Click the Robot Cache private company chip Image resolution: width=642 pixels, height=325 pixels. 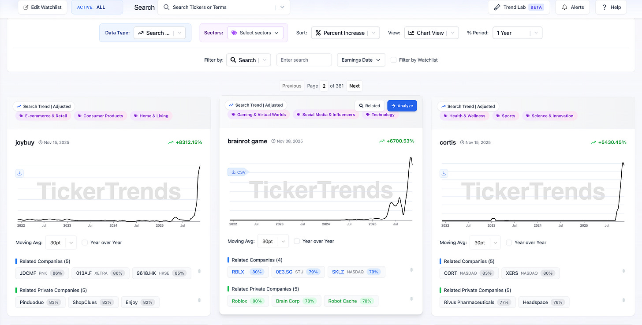(351, 301)
